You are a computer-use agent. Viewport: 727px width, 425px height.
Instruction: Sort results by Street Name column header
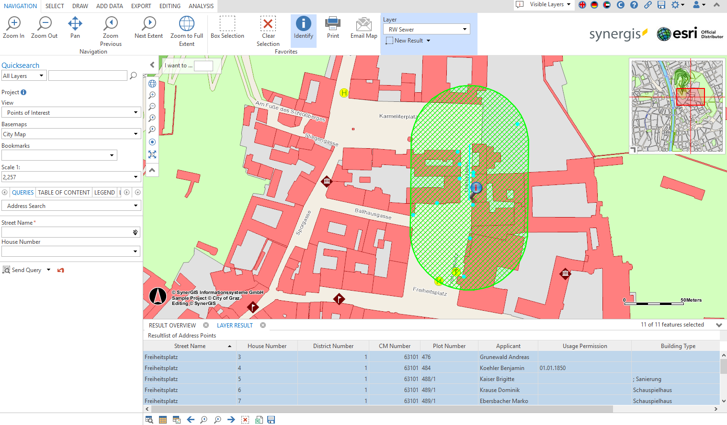[x=190, y=346]
